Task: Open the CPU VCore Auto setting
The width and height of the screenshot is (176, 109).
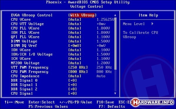Action: pos(75,20)
